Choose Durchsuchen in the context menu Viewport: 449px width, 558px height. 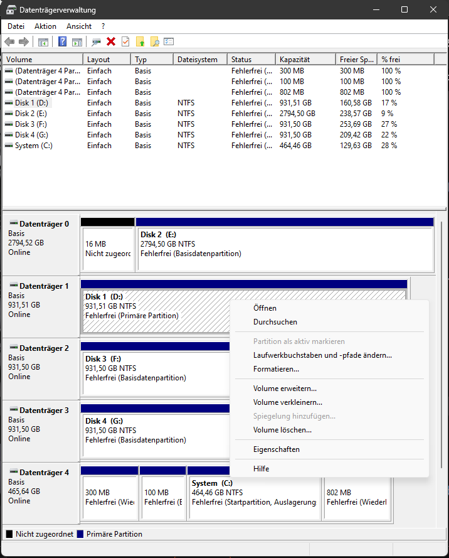(x=329, y=322)
